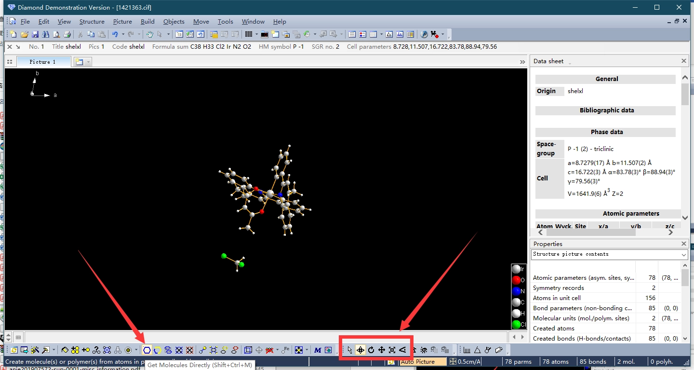
Task: Click the highlighted four-way move tool
Action: [x=360, y=350]
